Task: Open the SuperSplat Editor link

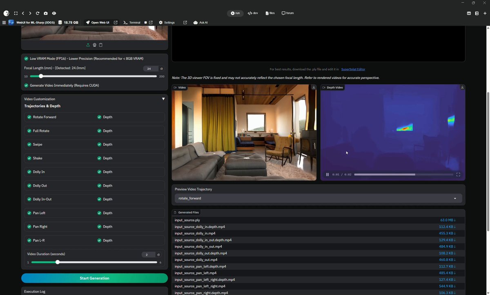Action: click(x=353, y=69)
